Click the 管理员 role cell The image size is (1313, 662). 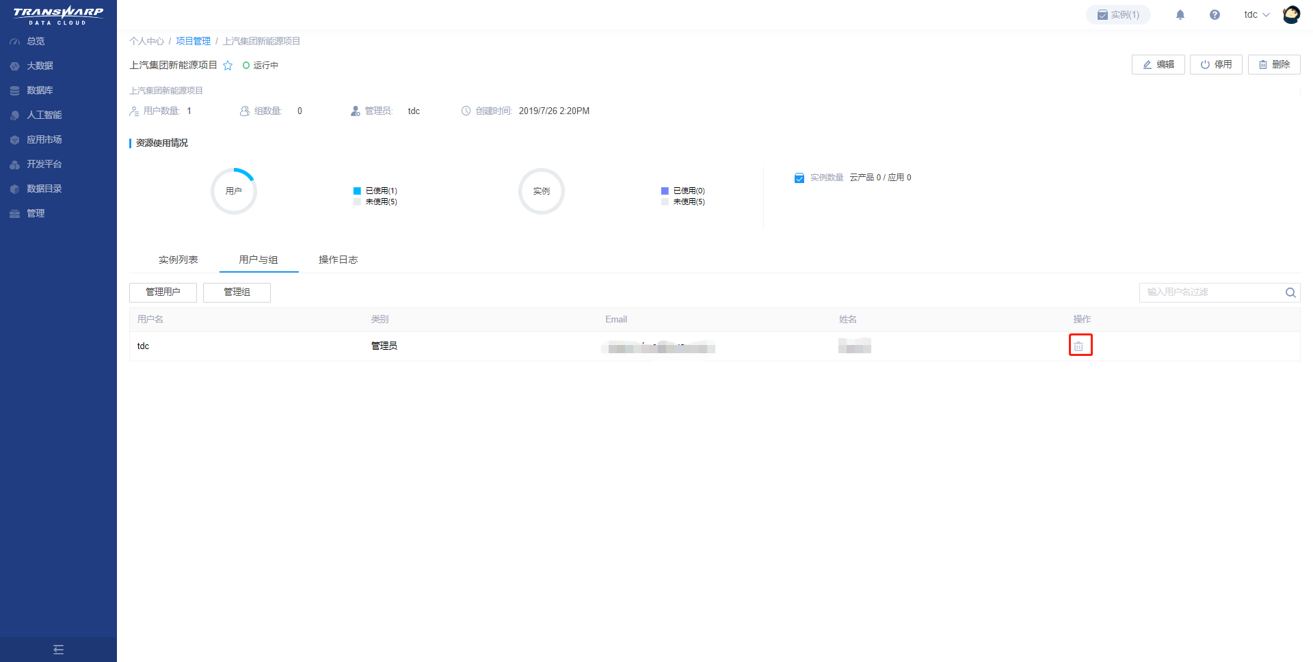[x=384, y=346]
